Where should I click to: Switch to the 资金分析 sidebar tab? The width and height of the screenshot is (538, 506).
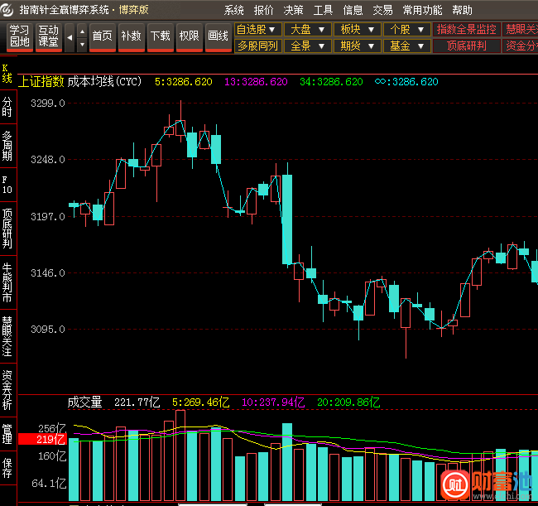(7, 390)
